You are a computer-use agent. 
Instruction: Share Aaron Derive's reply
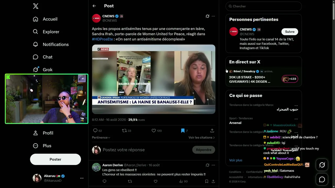click(213, 181)
